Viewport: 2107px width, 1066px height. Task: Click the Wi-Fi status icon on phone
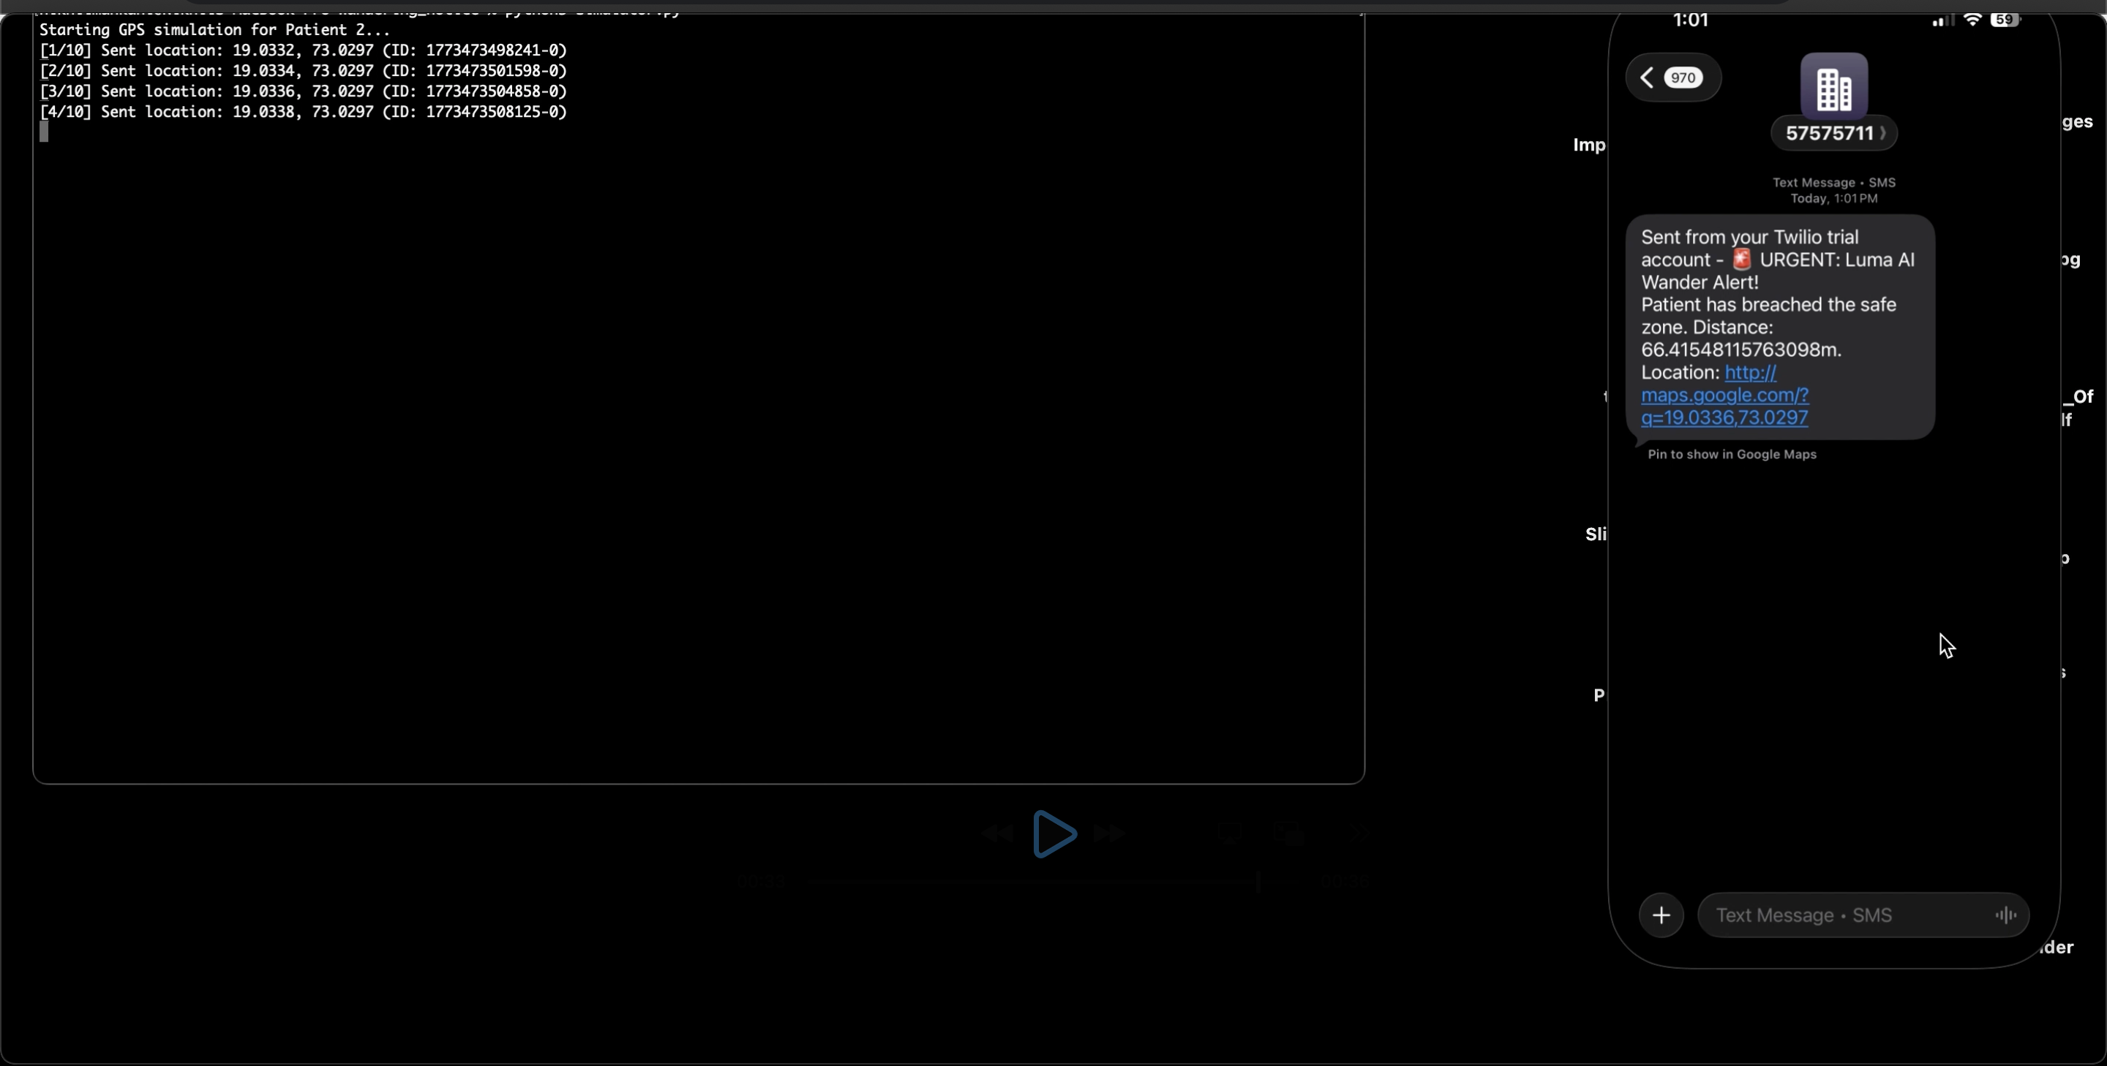(x=1972, y=20)
